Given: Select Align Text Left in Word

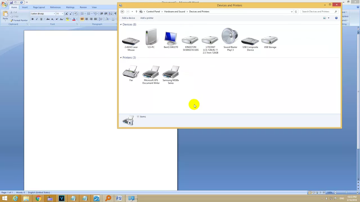Looking at the screenshot, I should click(82, 19).
